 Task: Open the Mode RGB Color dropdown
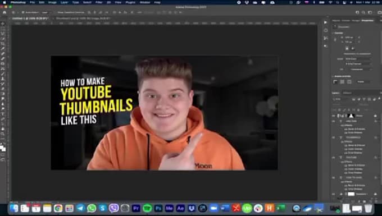click(x=358, y=59)
